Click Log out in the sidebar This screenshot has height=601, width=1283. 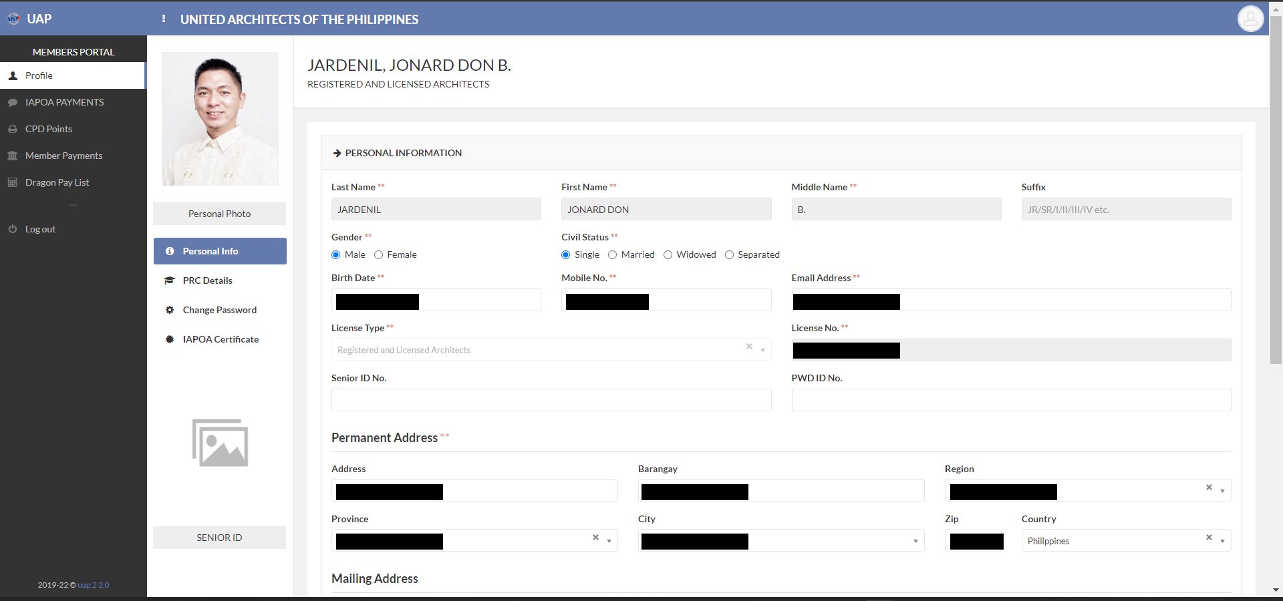coord(72,229)
